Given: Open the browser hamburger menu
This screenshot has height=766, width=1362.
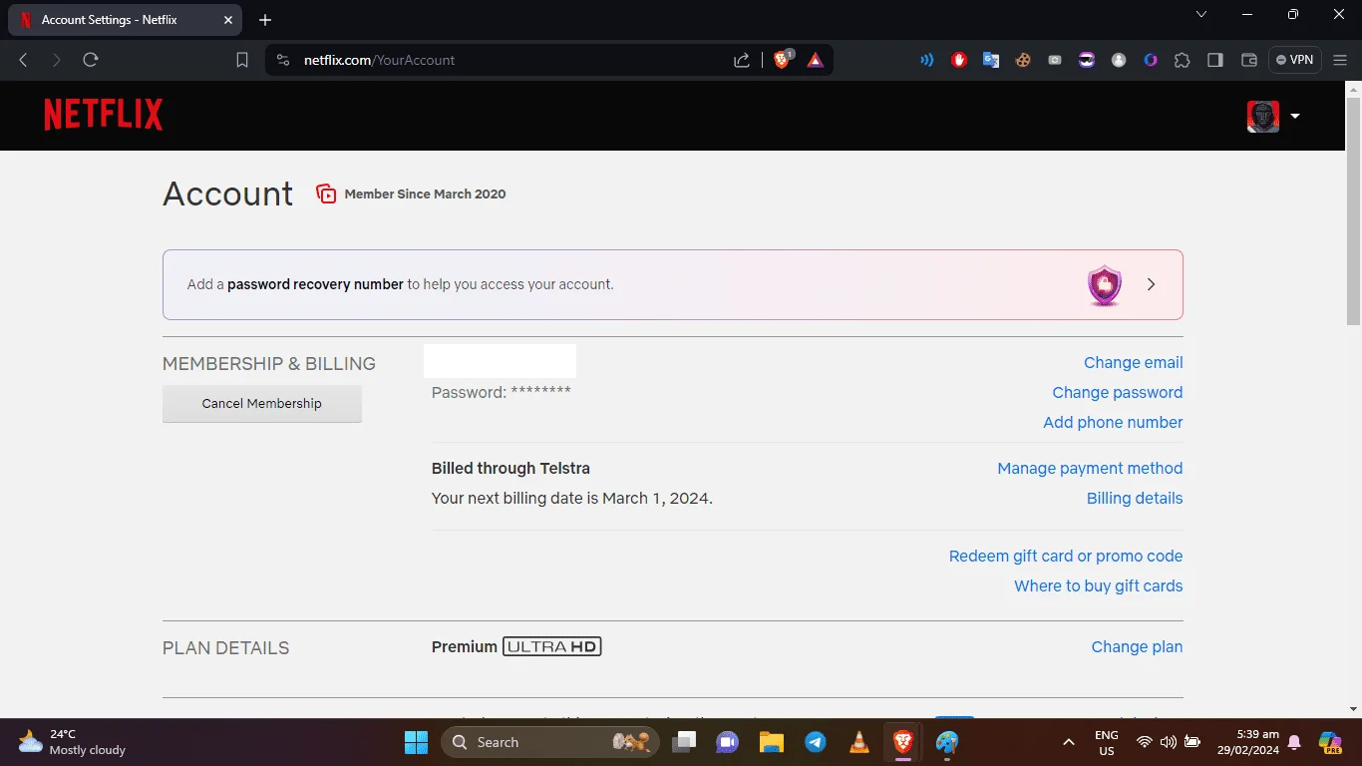Looking at the screenshot, I should point(1340,60).
